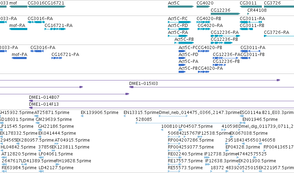Click the EN13315.5prime EST label
This screenshot has width=294, height=173.
point(141,113)
